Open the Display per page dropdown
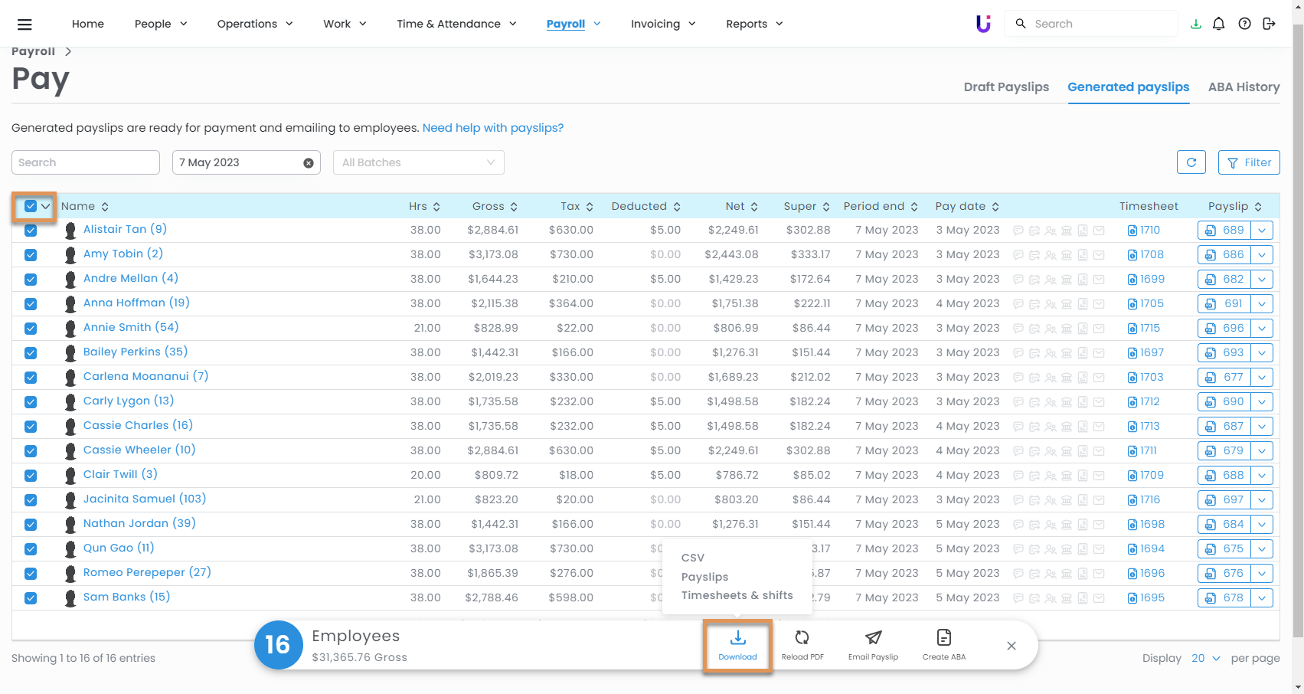The width and height of the screenshot is (1304, 694). 1205,658
